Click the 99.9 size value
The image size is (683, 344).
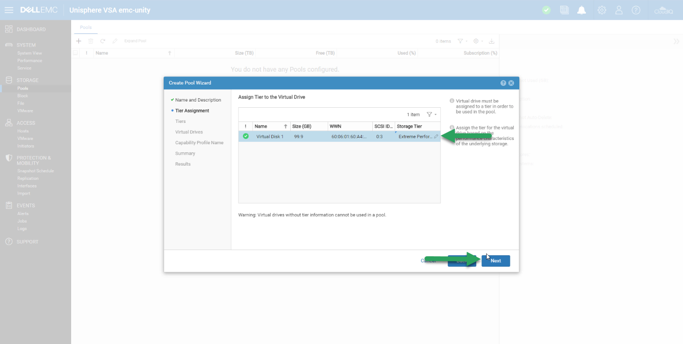tap(298, 137)
